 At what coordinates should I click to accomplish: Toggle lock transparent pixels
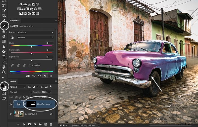16,97
